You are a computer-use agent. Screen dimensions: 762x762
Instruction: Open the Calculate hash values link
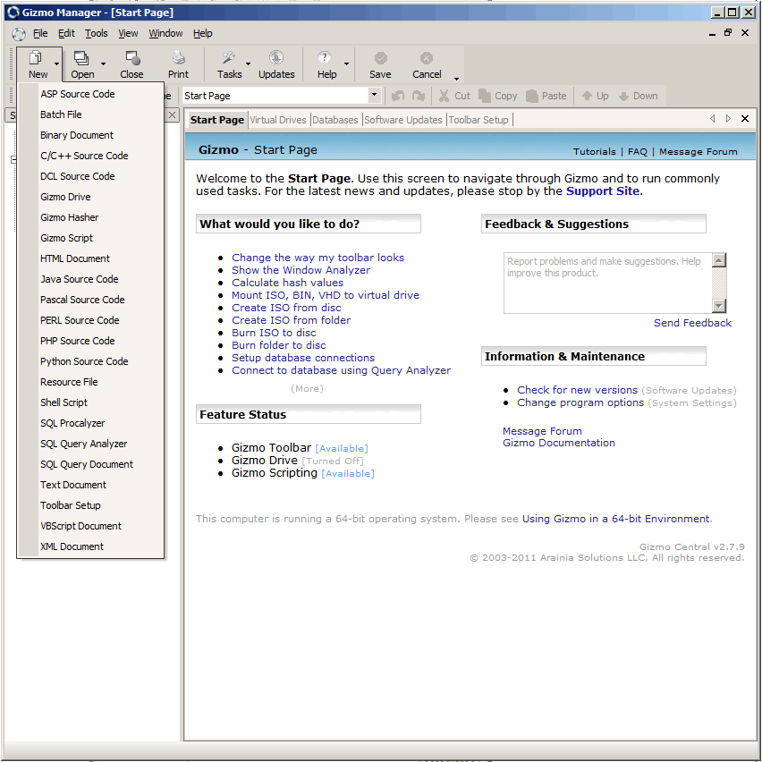(287, 283)
